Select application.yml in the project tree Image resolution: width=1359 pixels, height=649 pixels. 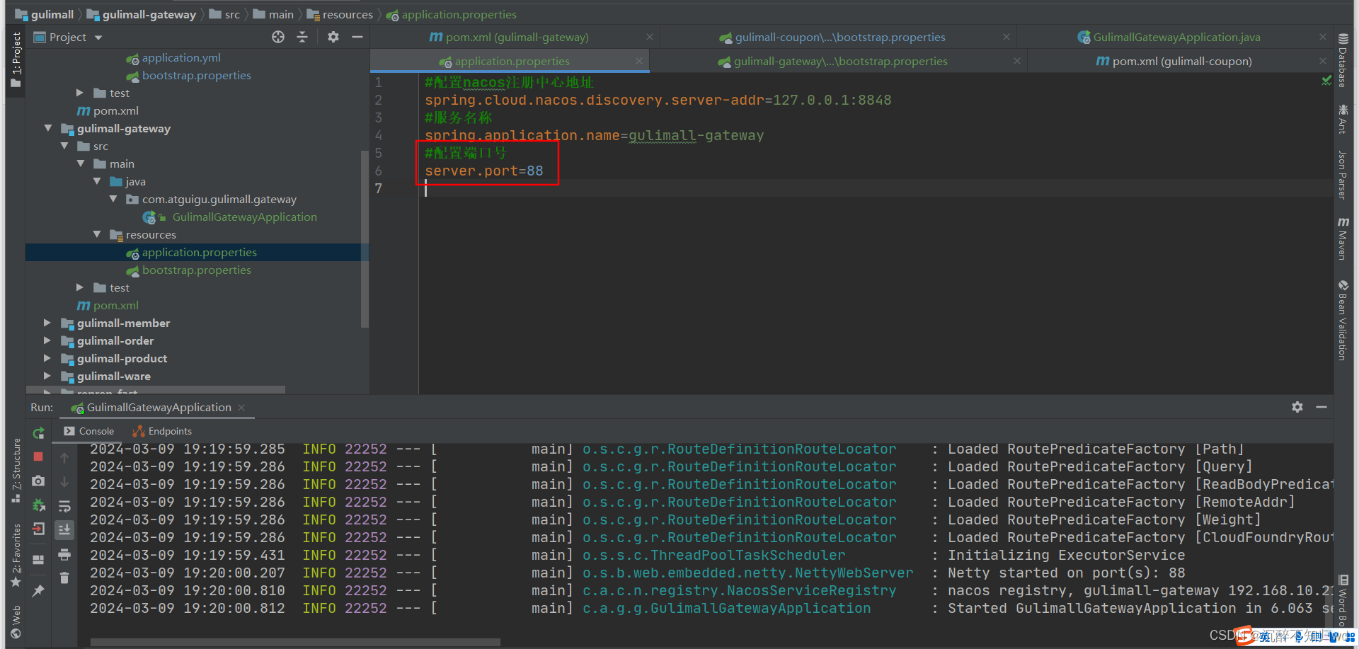(x=181, y=57)
